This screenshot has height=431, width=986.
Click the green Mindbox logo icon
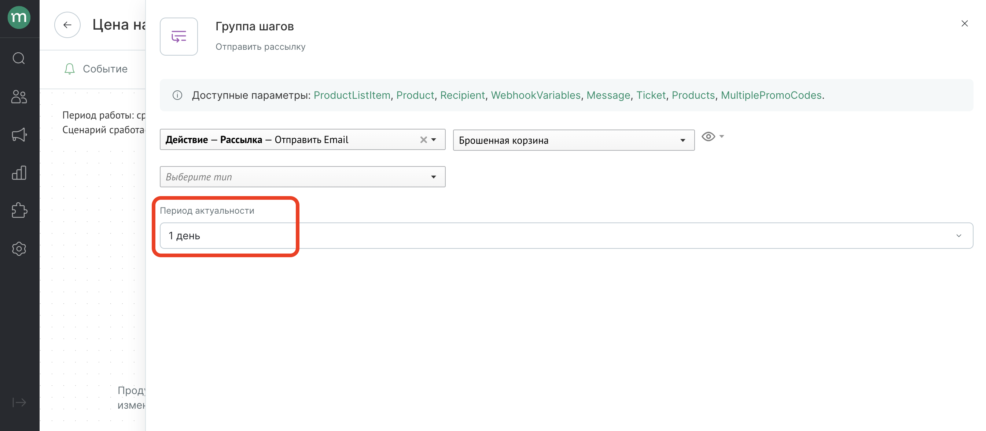click(x=19, y=18)
